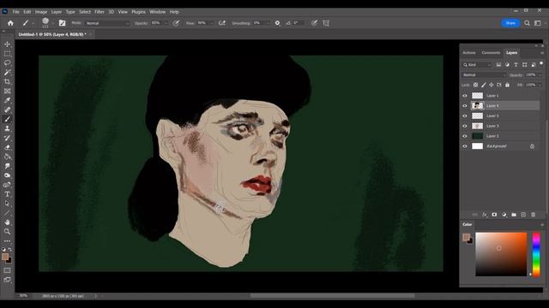Select the Pen tool
Viewport: 549px width, 308px height.
tap(7, 185)
